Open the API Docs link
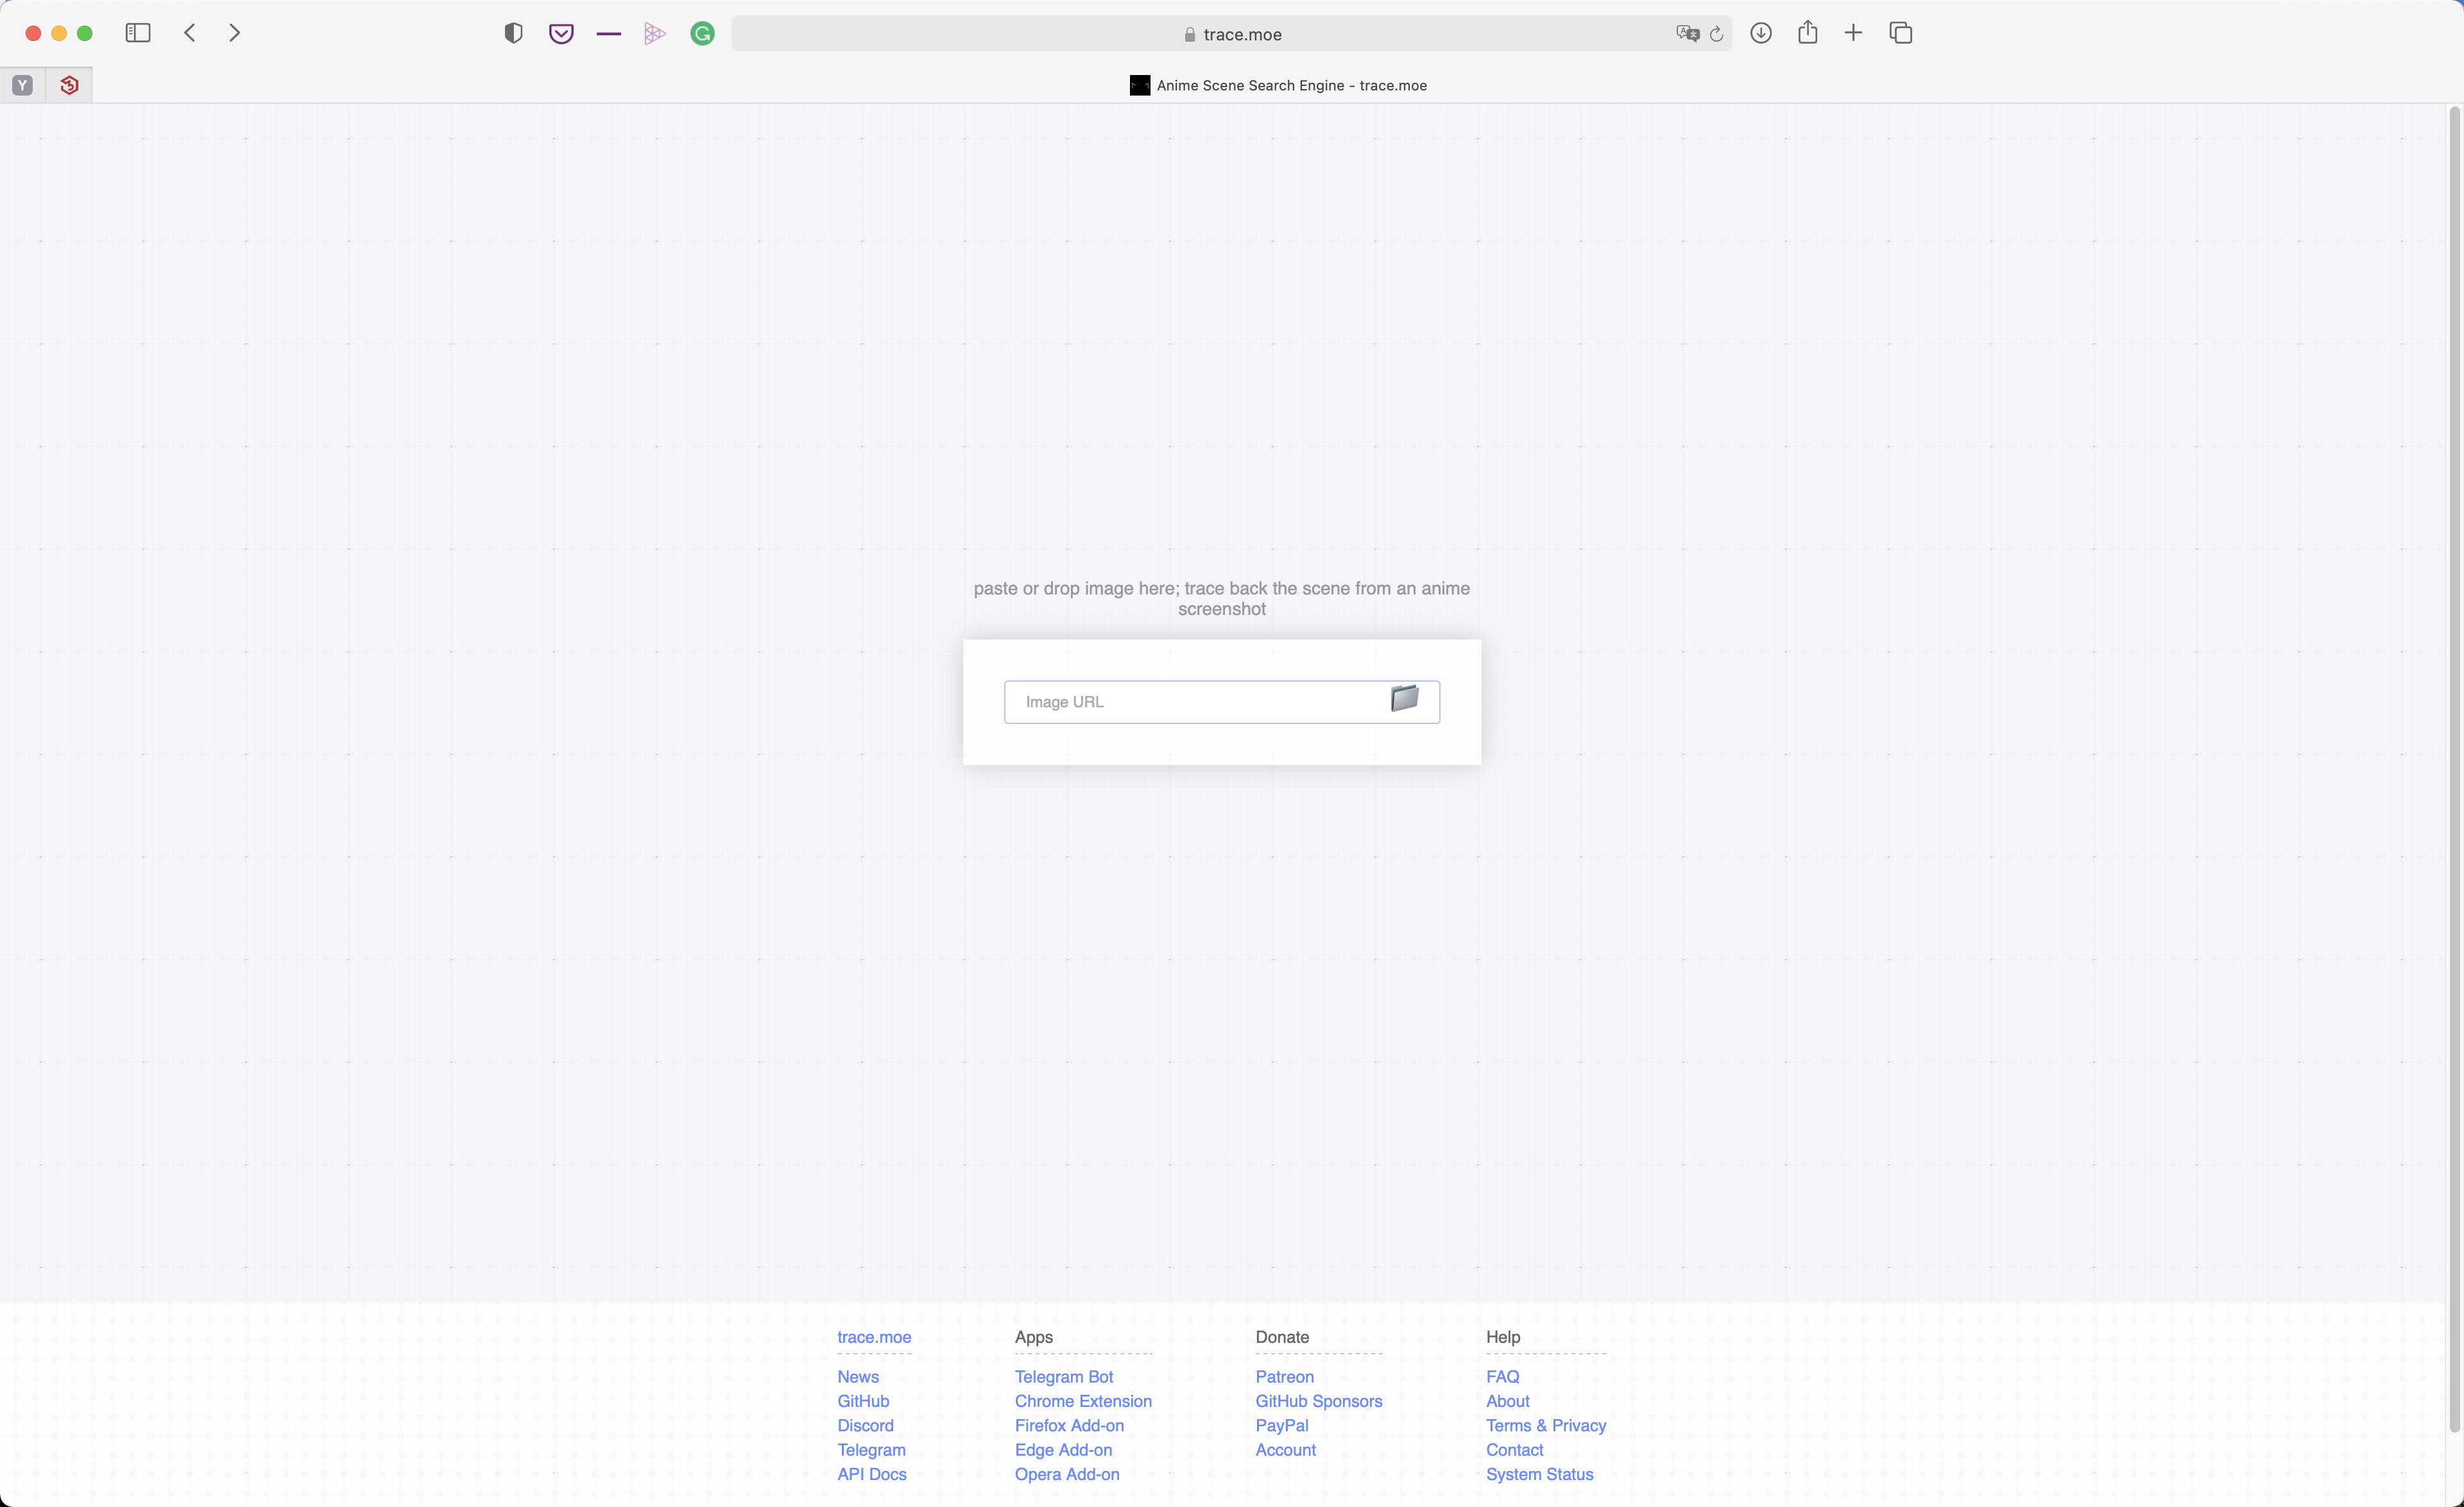Screen dimensions: 2464x1507 click(x=871, y=1474)
